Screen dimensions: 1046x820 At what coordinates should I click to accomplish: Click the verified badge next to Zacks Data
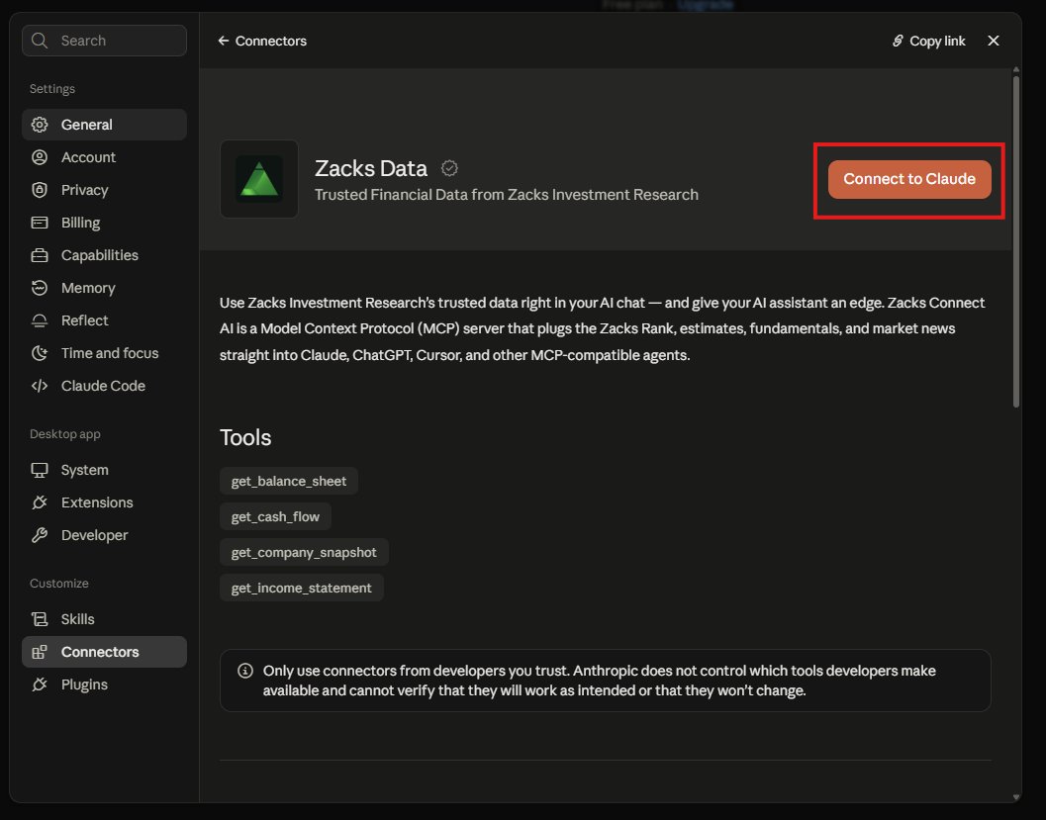(x=449, y=169)
